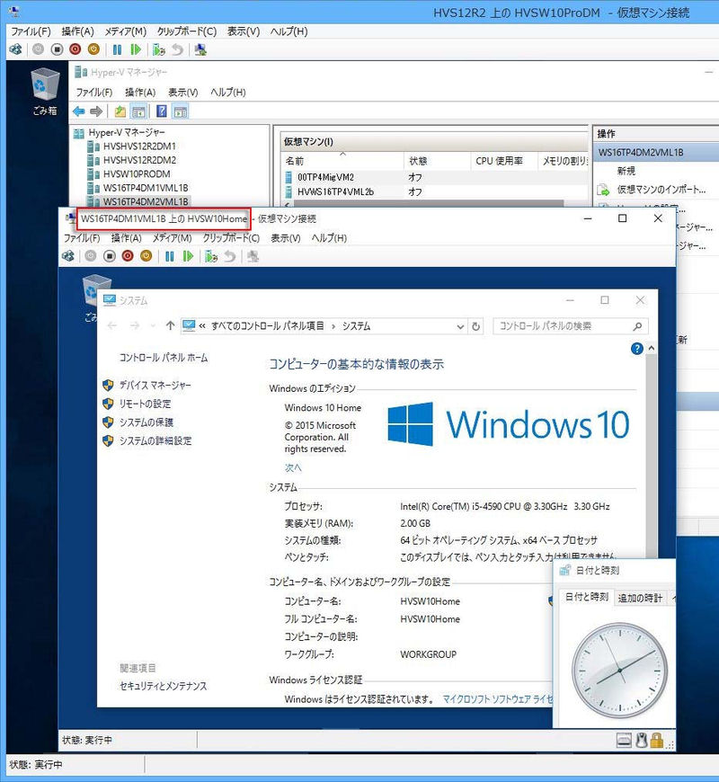Click the lock icon in HVSW10Home status bar
The image size is (719, 782).
[657, 740]
